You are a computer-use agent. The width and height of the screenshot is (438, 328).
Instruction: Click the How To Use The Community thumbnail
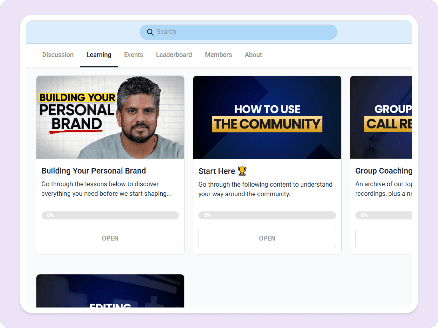click(x=267, y=117)
